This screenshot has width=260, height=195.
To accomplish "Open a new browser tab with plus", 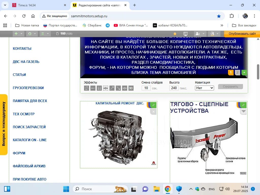I will (135, 5).
